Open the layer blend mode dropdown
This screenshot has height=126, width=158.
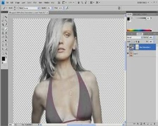tap(134, 37)
